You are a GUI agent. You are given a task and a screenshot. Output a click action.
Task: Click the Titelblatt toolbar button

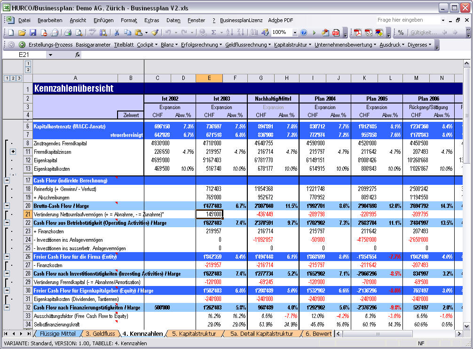coord(124,45)
